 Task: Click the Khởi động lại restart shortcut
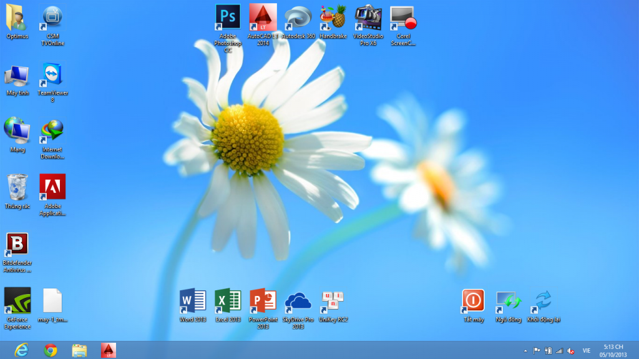[543, 300]
